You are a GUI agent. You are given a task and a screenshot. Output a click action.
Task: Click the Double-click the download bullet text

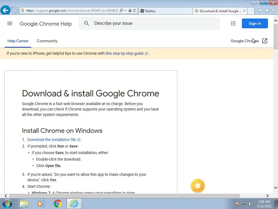pos(59,159)
